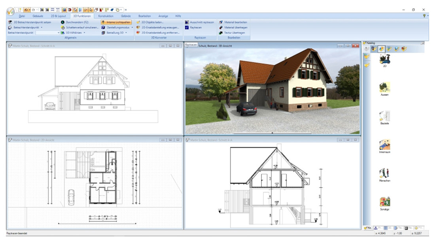The height and width of the screenshot is (243, 435).
Task: Click the Raytracen tooltip label
Action: [191, 45]
